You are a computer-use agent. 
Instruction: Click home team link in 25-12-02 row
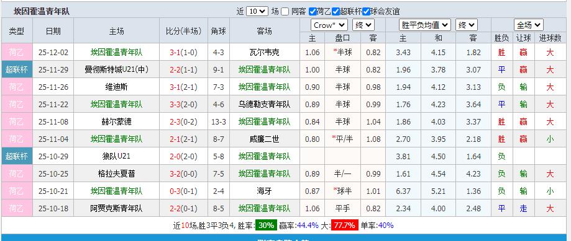click(117, 52)
